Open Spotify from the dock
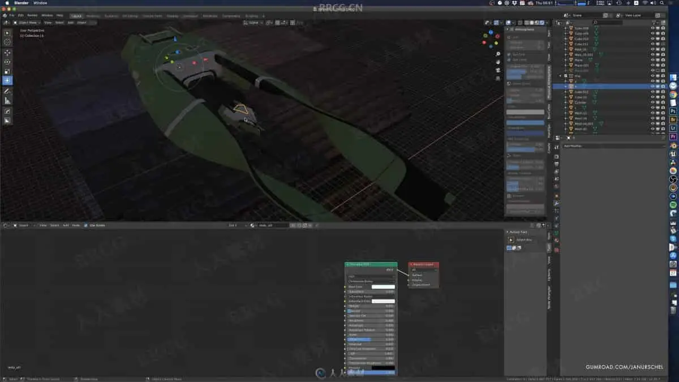Image resolution: width=679 pixels, height=382 pixels. click(673, 204)
